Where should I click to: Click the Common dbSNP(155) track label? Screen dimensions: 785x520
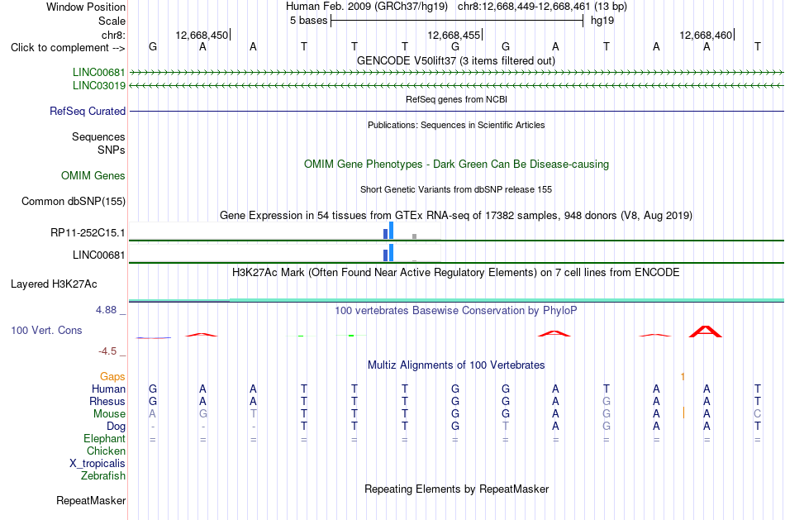[x=73, y=202]
